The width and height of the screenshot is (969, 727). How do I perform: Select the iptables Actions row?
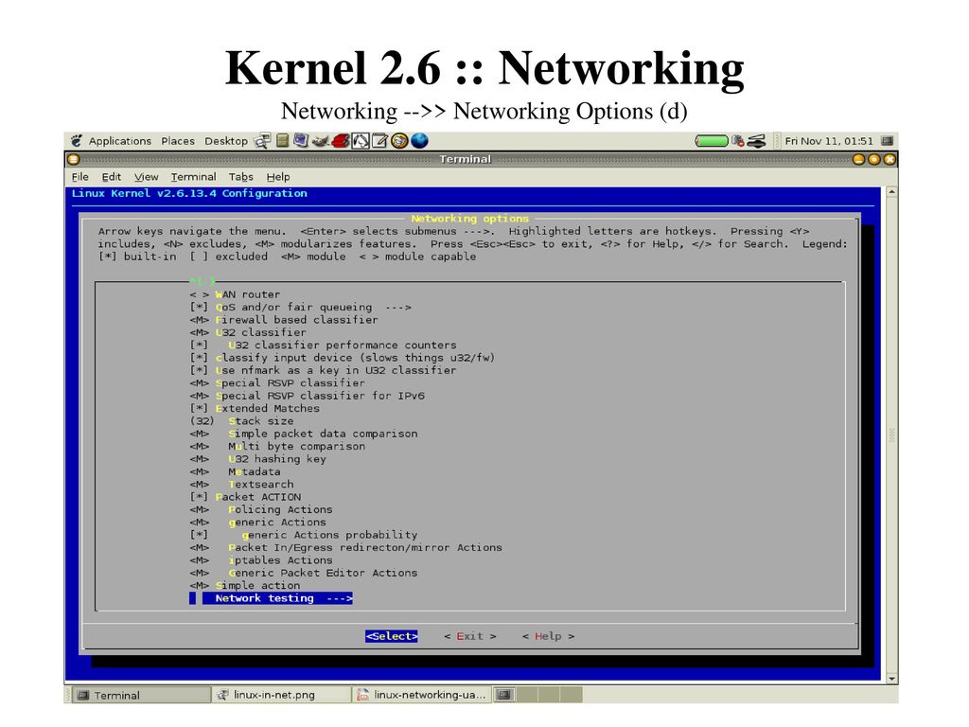[x=261, y=560]
